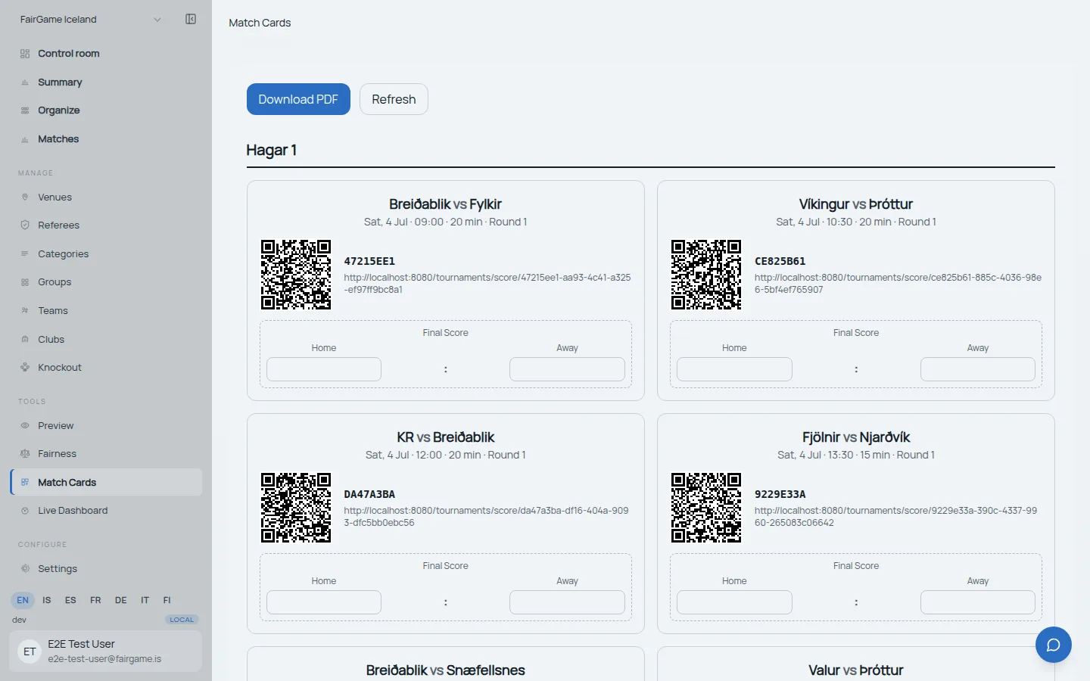
Task: Switch language to IT
Action: pyautogui.click(x=145, y=600)
